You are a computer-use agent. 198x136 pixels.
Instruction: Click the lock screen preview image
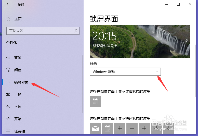click(140, 41)
